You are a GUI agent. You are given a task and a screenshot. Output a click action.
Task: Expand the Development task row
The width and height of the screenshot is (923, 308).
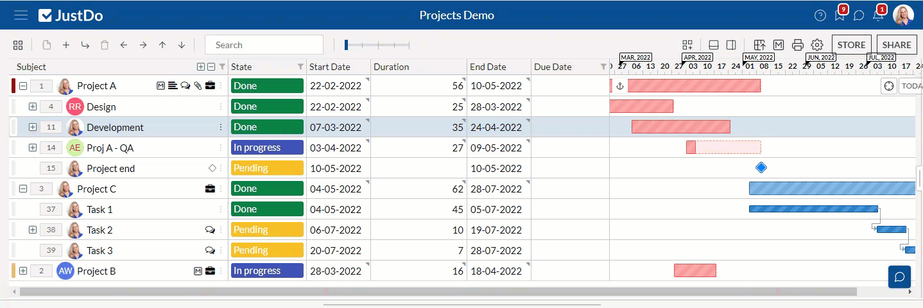pyautogui.click(x=33, y=127)
